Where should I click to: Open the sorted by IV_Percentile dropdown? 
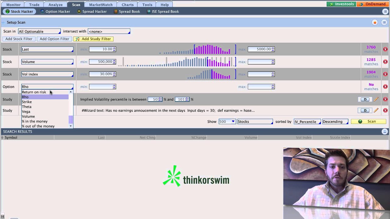(x=307, y=122)
